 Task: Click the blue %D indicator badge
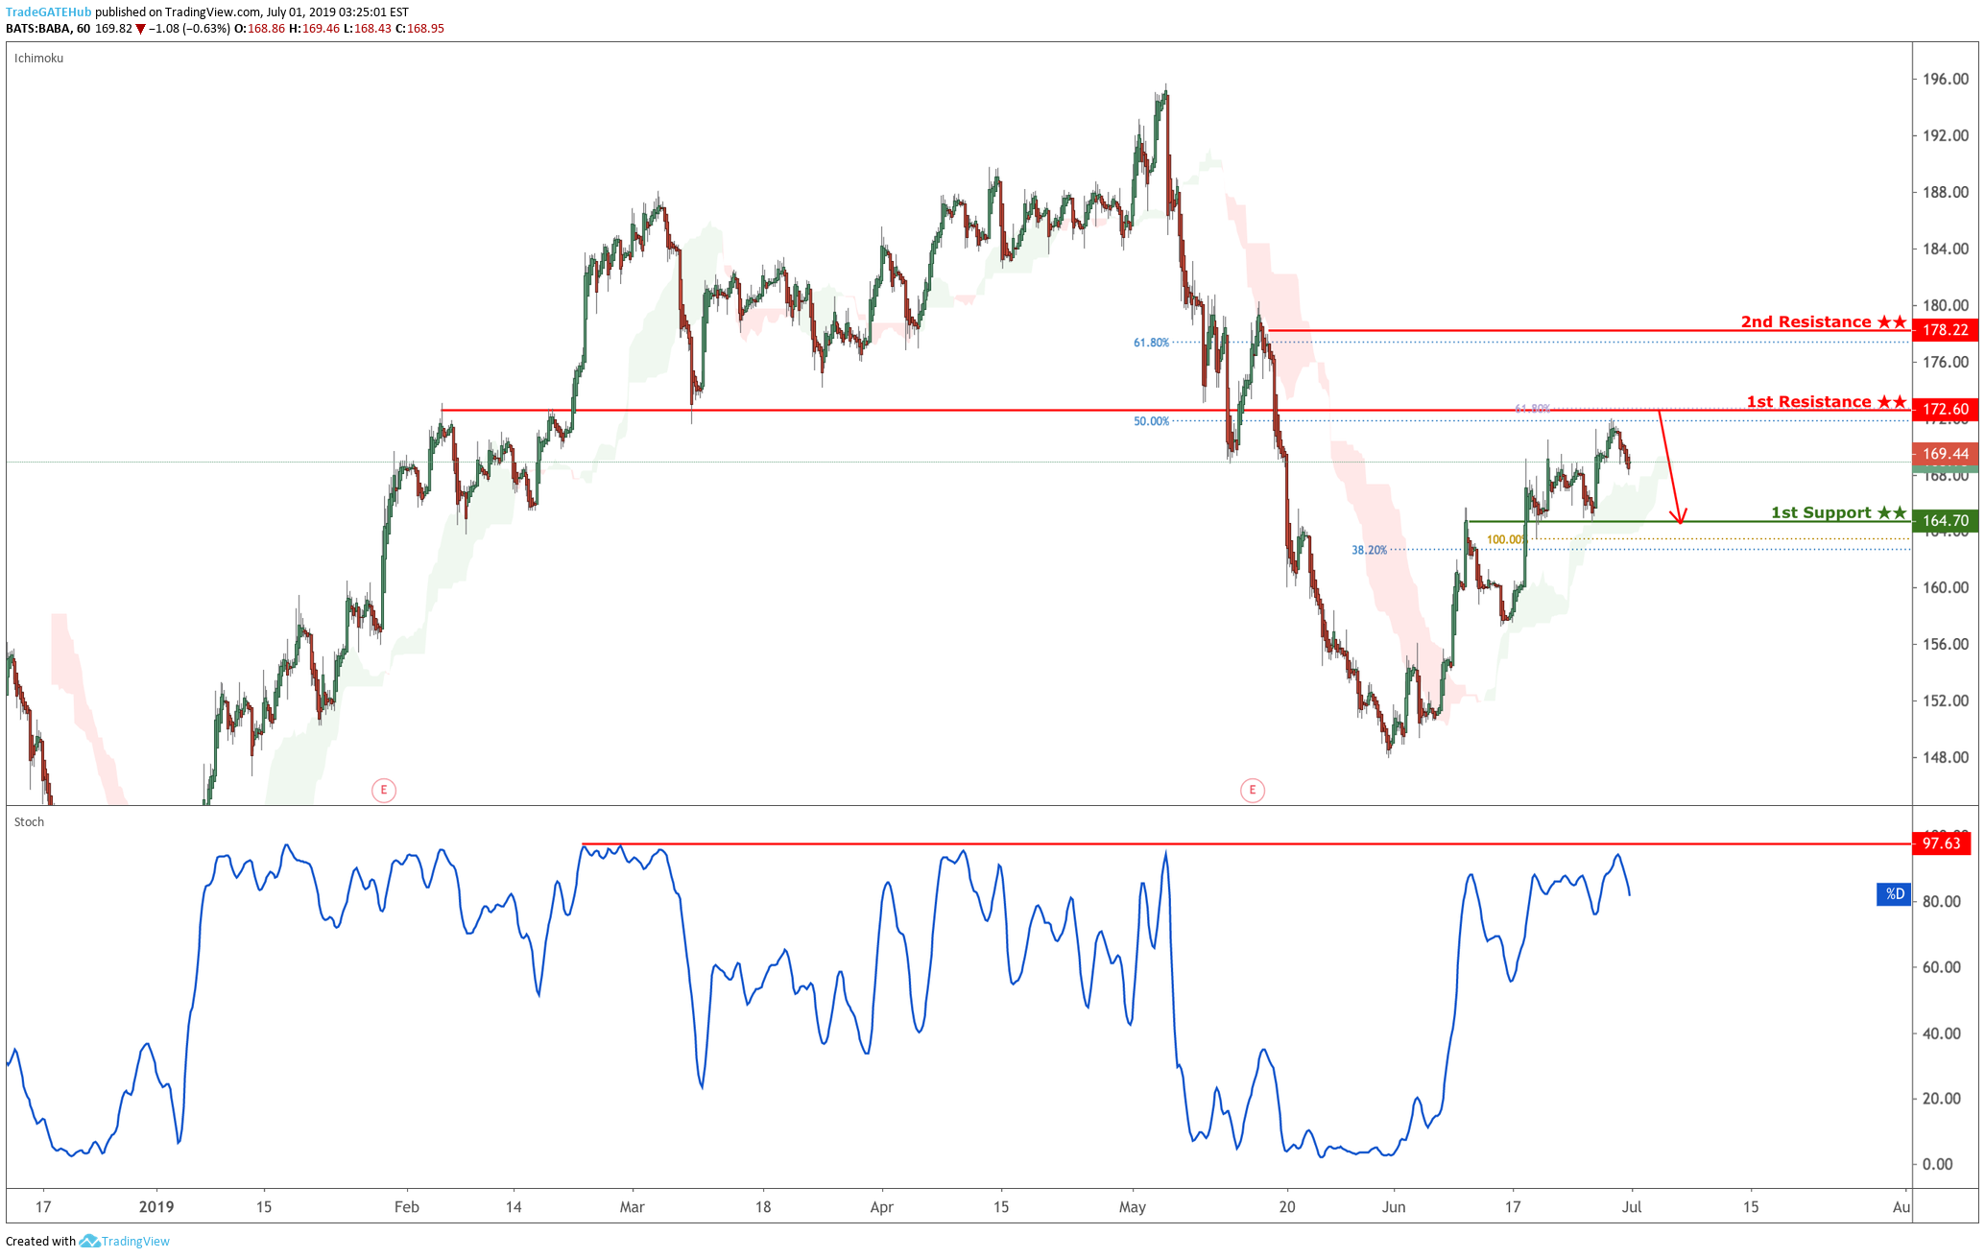(x=1893, y=894)
